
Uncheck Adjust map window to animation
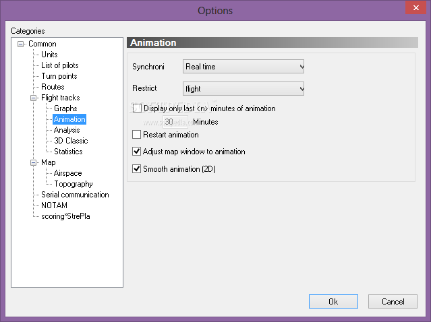coord(137,152)
